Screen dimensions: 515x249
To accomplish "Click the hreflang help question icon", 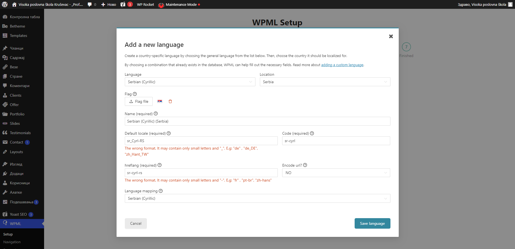I will 160,165.
